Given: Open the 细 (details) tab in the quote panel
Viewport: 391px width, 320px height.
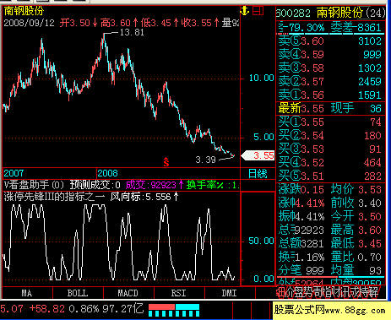Looking at the screenshot, I should [x=280, y=293].
